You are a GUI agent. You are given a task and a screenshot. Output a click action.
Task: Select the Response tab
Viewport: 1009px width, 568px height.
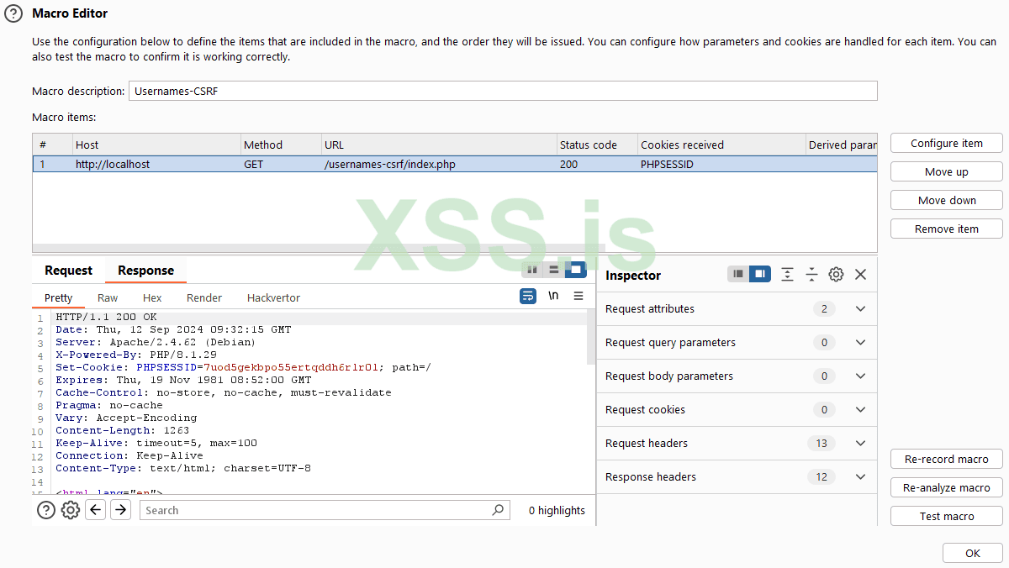point(145,271)
